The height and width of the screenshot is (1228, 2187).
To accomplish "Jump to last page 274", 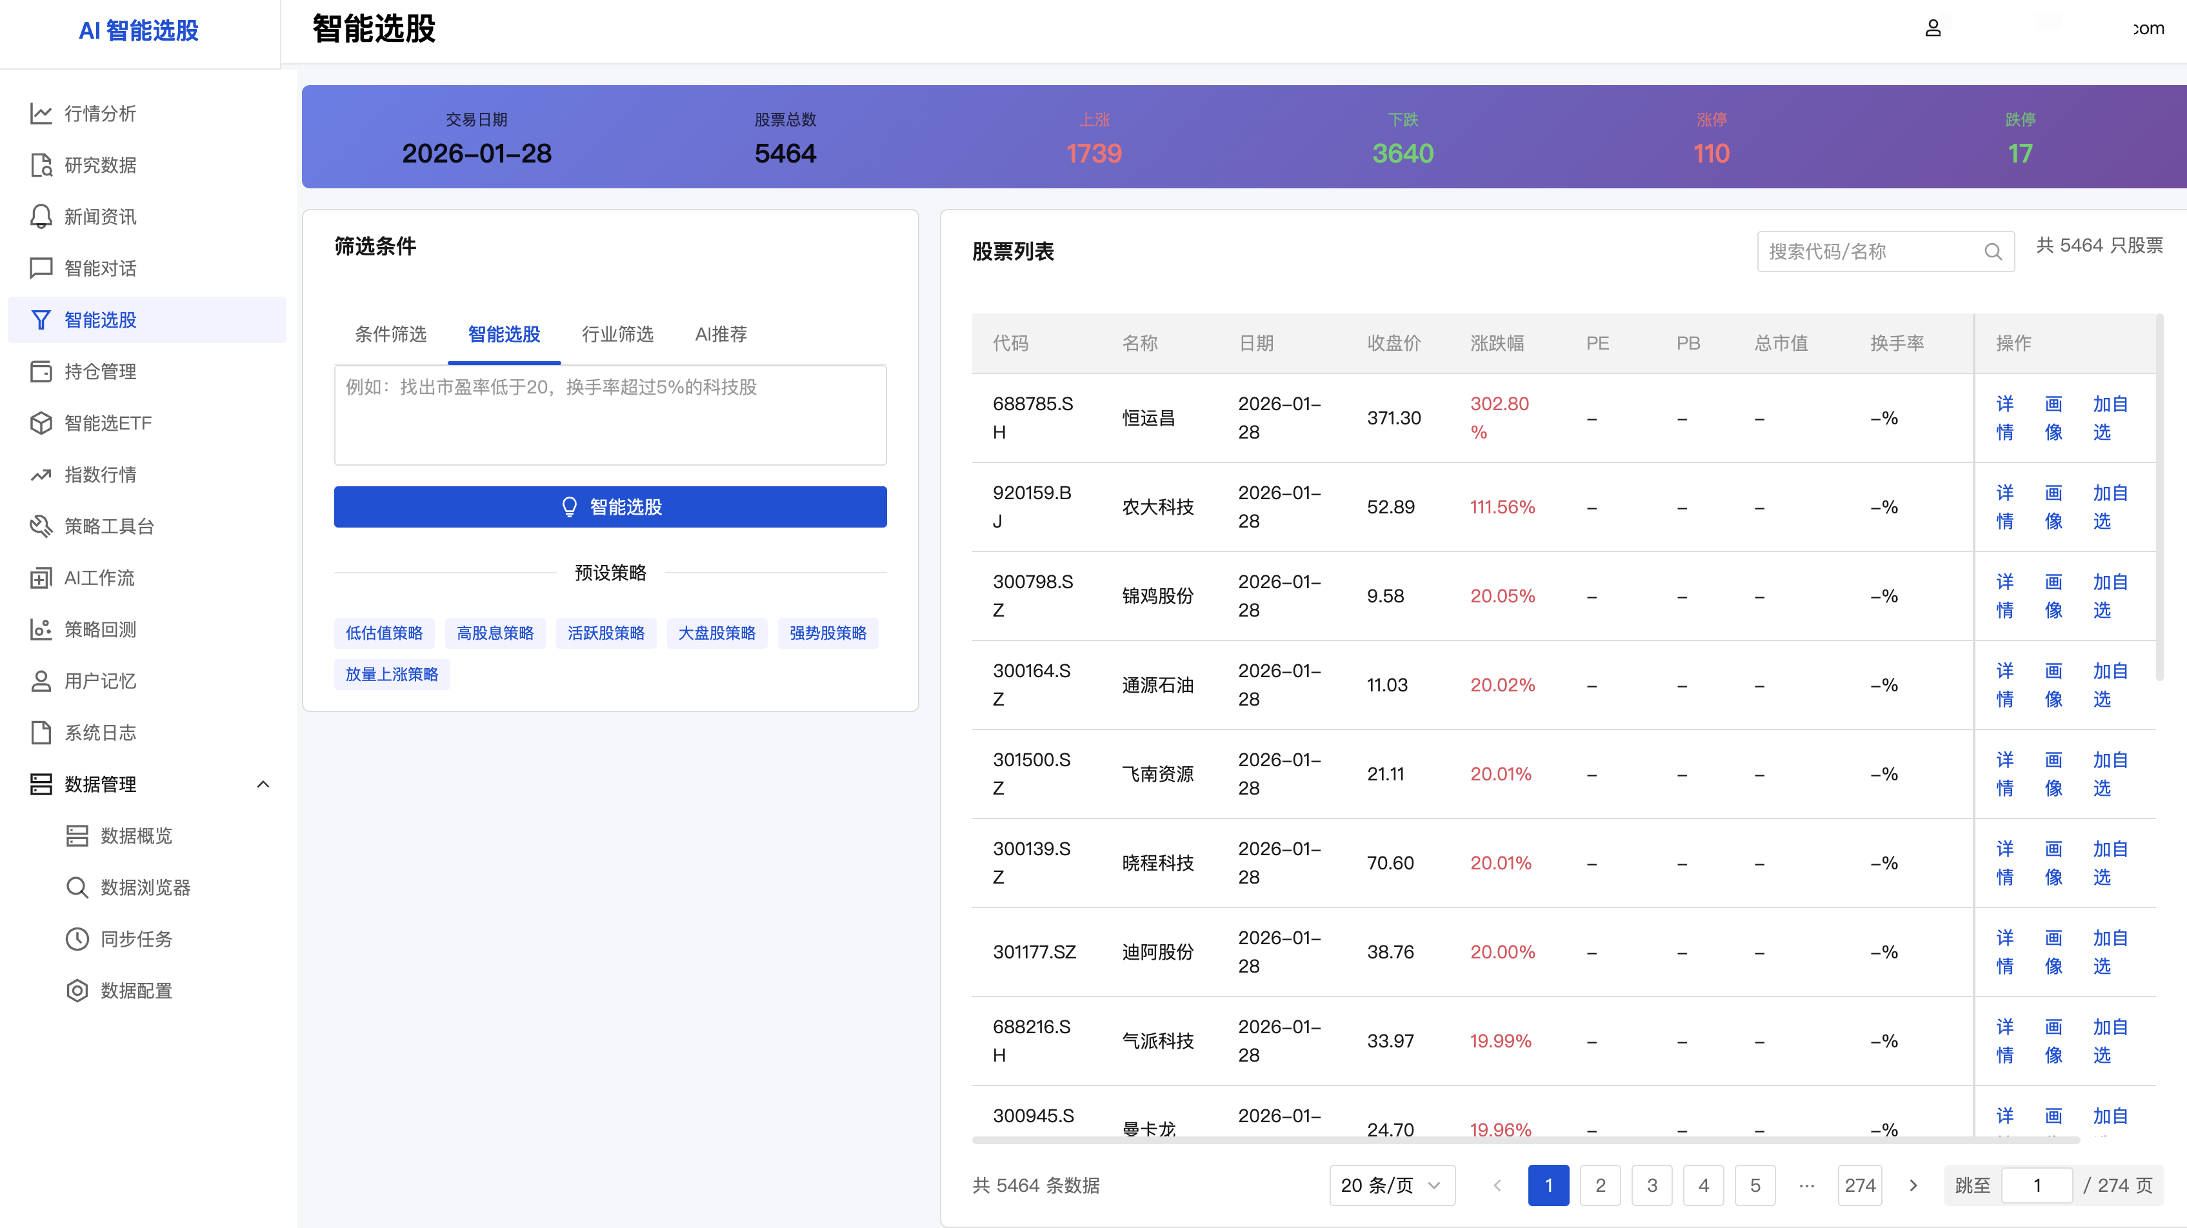I will pos(1859,1185).
